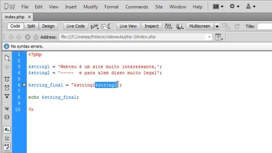This screenshot has width=272, height=153.
Task: Toggle Line Numbers icon in sidebar
Action: click(7, 130)
